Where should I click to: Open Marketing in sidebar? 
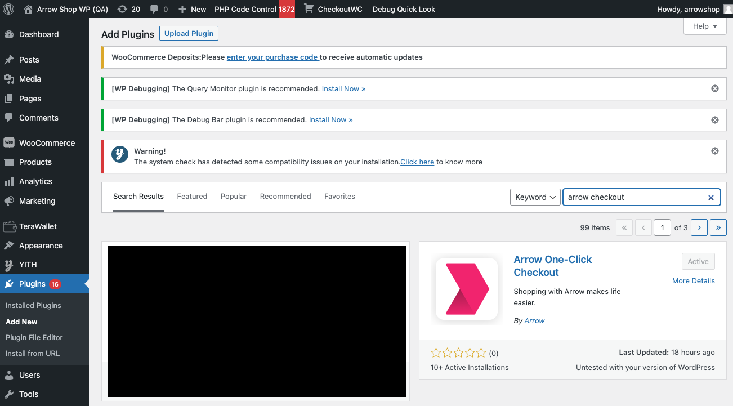(x=44, y=201)
